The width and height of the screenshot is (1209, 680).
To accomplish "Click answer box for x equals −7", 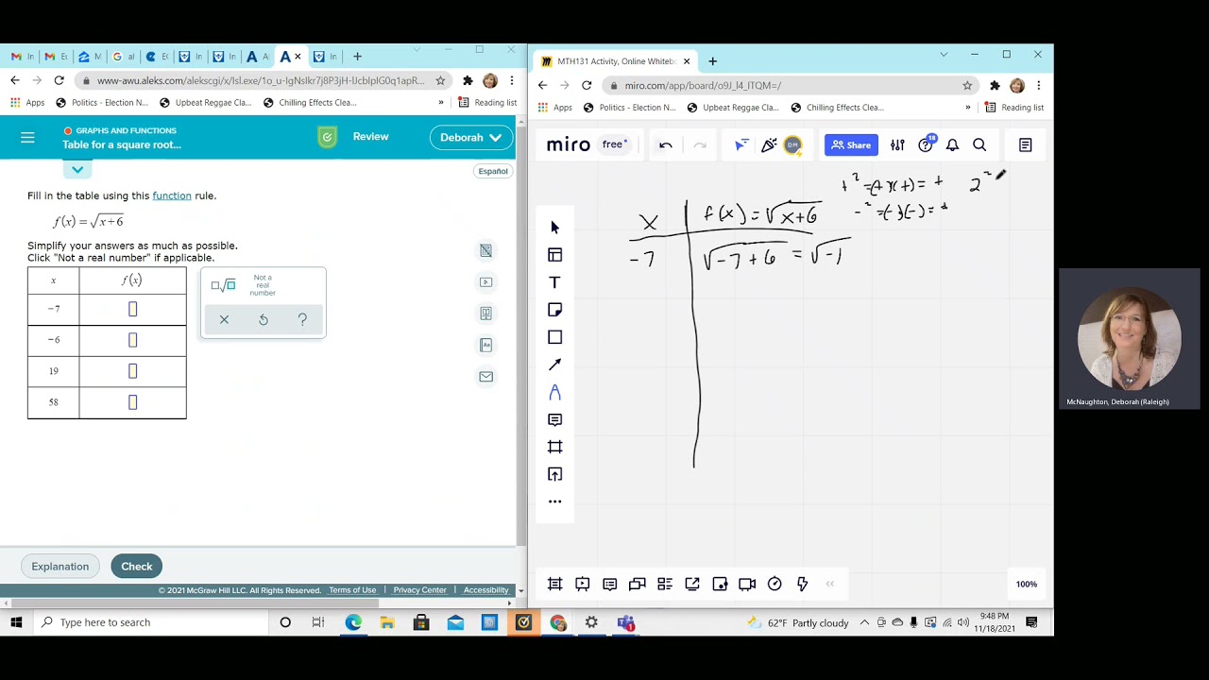I will (x=132, y=309).
